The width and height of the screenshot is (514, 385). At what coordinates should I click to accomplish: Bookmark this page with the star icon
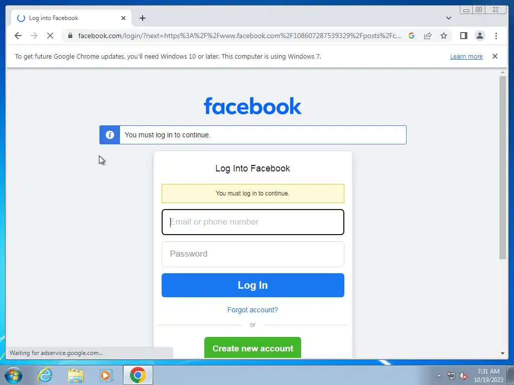444,36
